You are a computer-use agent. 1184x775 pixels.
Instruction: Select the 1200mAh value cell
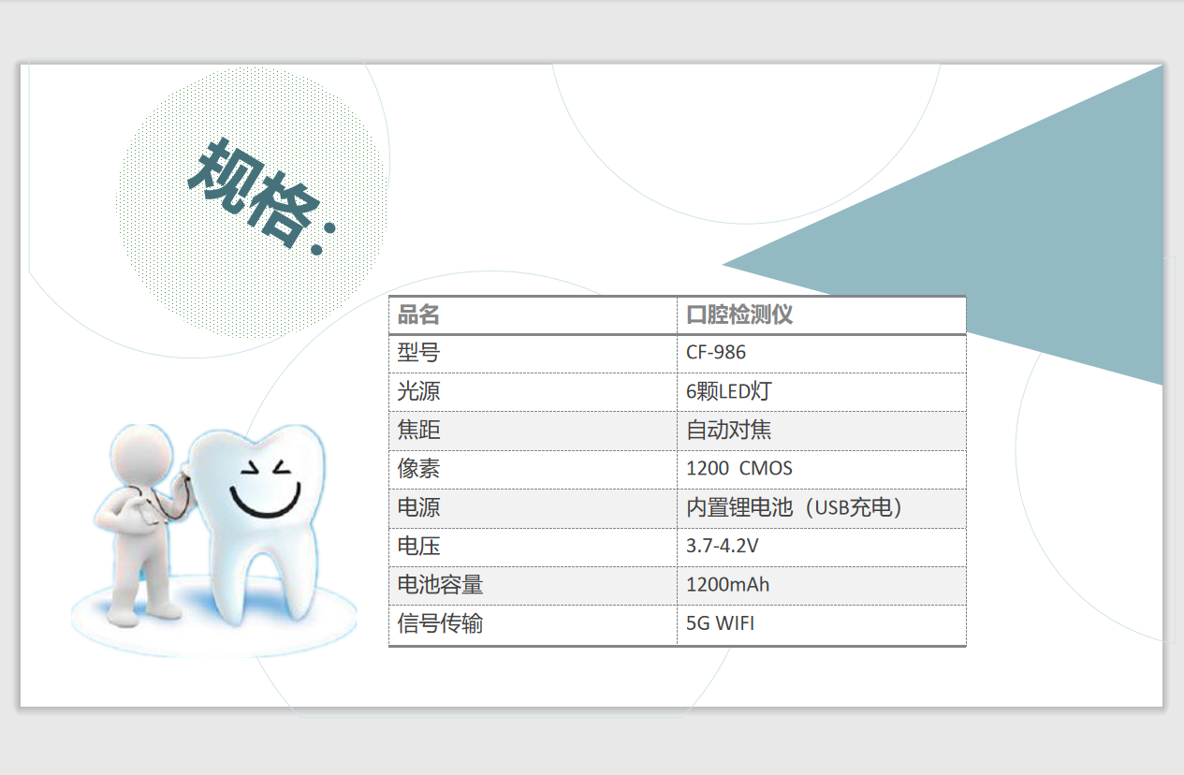tap(821, 585)
